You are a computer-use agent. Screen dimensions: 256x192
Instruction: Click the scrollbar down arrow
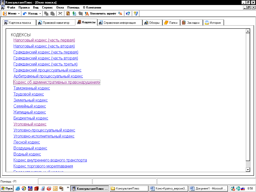pyautogui.click(x=248, y=170)
